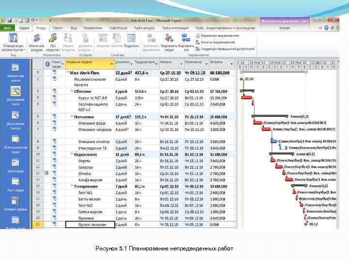Select Timeline (Временная шкала) view in sidebar
The width and height of the screenshot is (349, 261).
coord(16,72)
